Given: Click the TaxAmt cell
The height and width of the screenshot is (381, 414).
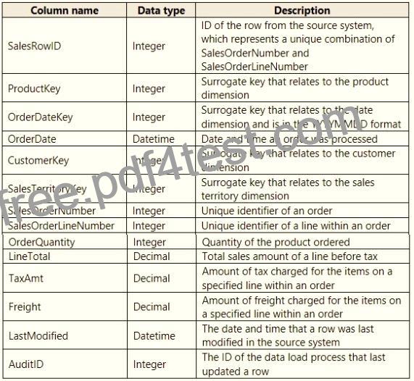Looking at the screenshot, I should point(65,278).
